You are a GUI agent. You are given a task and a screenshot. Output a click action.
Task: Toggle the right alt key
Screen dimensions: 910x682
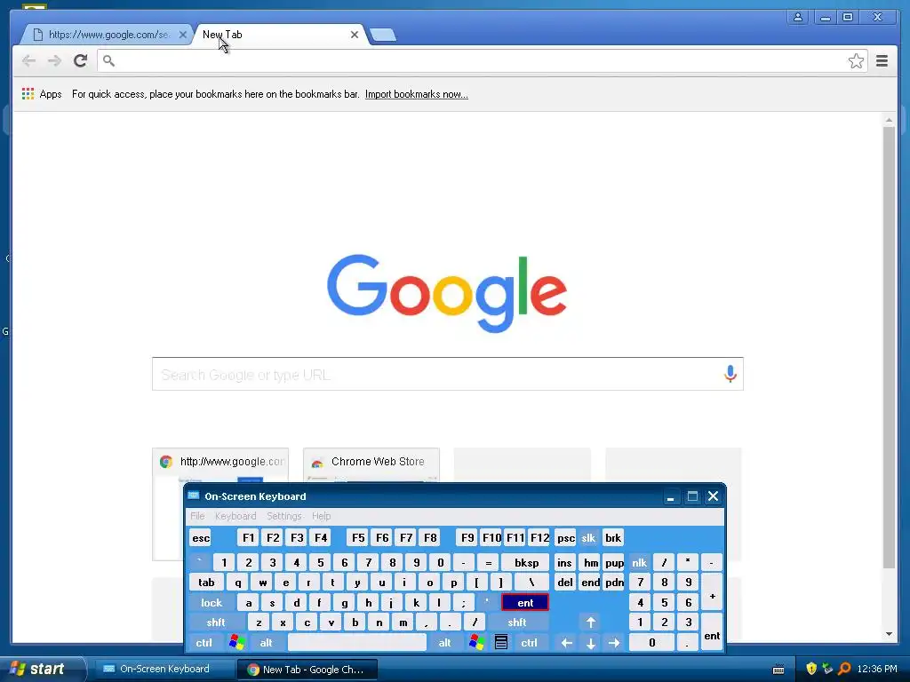[444, 643]
